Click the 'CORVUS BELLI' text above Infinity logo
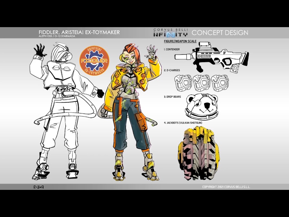 tap(170, 30)
